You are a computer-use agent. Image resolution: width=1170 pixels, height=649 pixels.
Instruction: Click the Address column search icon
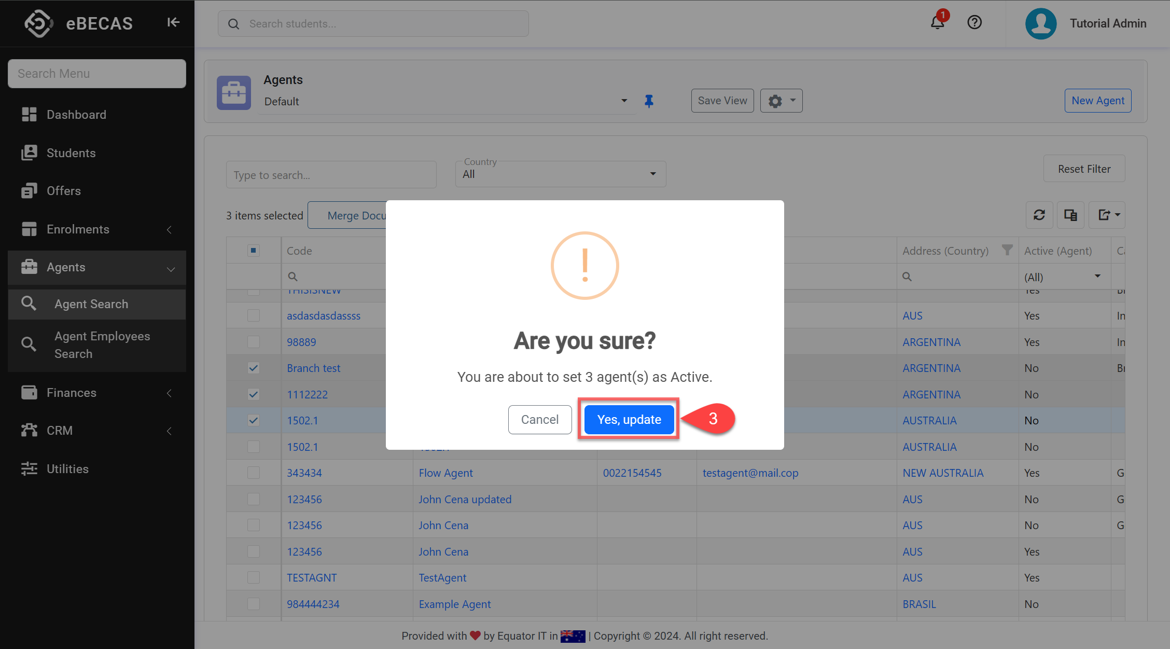click(907, 277)
